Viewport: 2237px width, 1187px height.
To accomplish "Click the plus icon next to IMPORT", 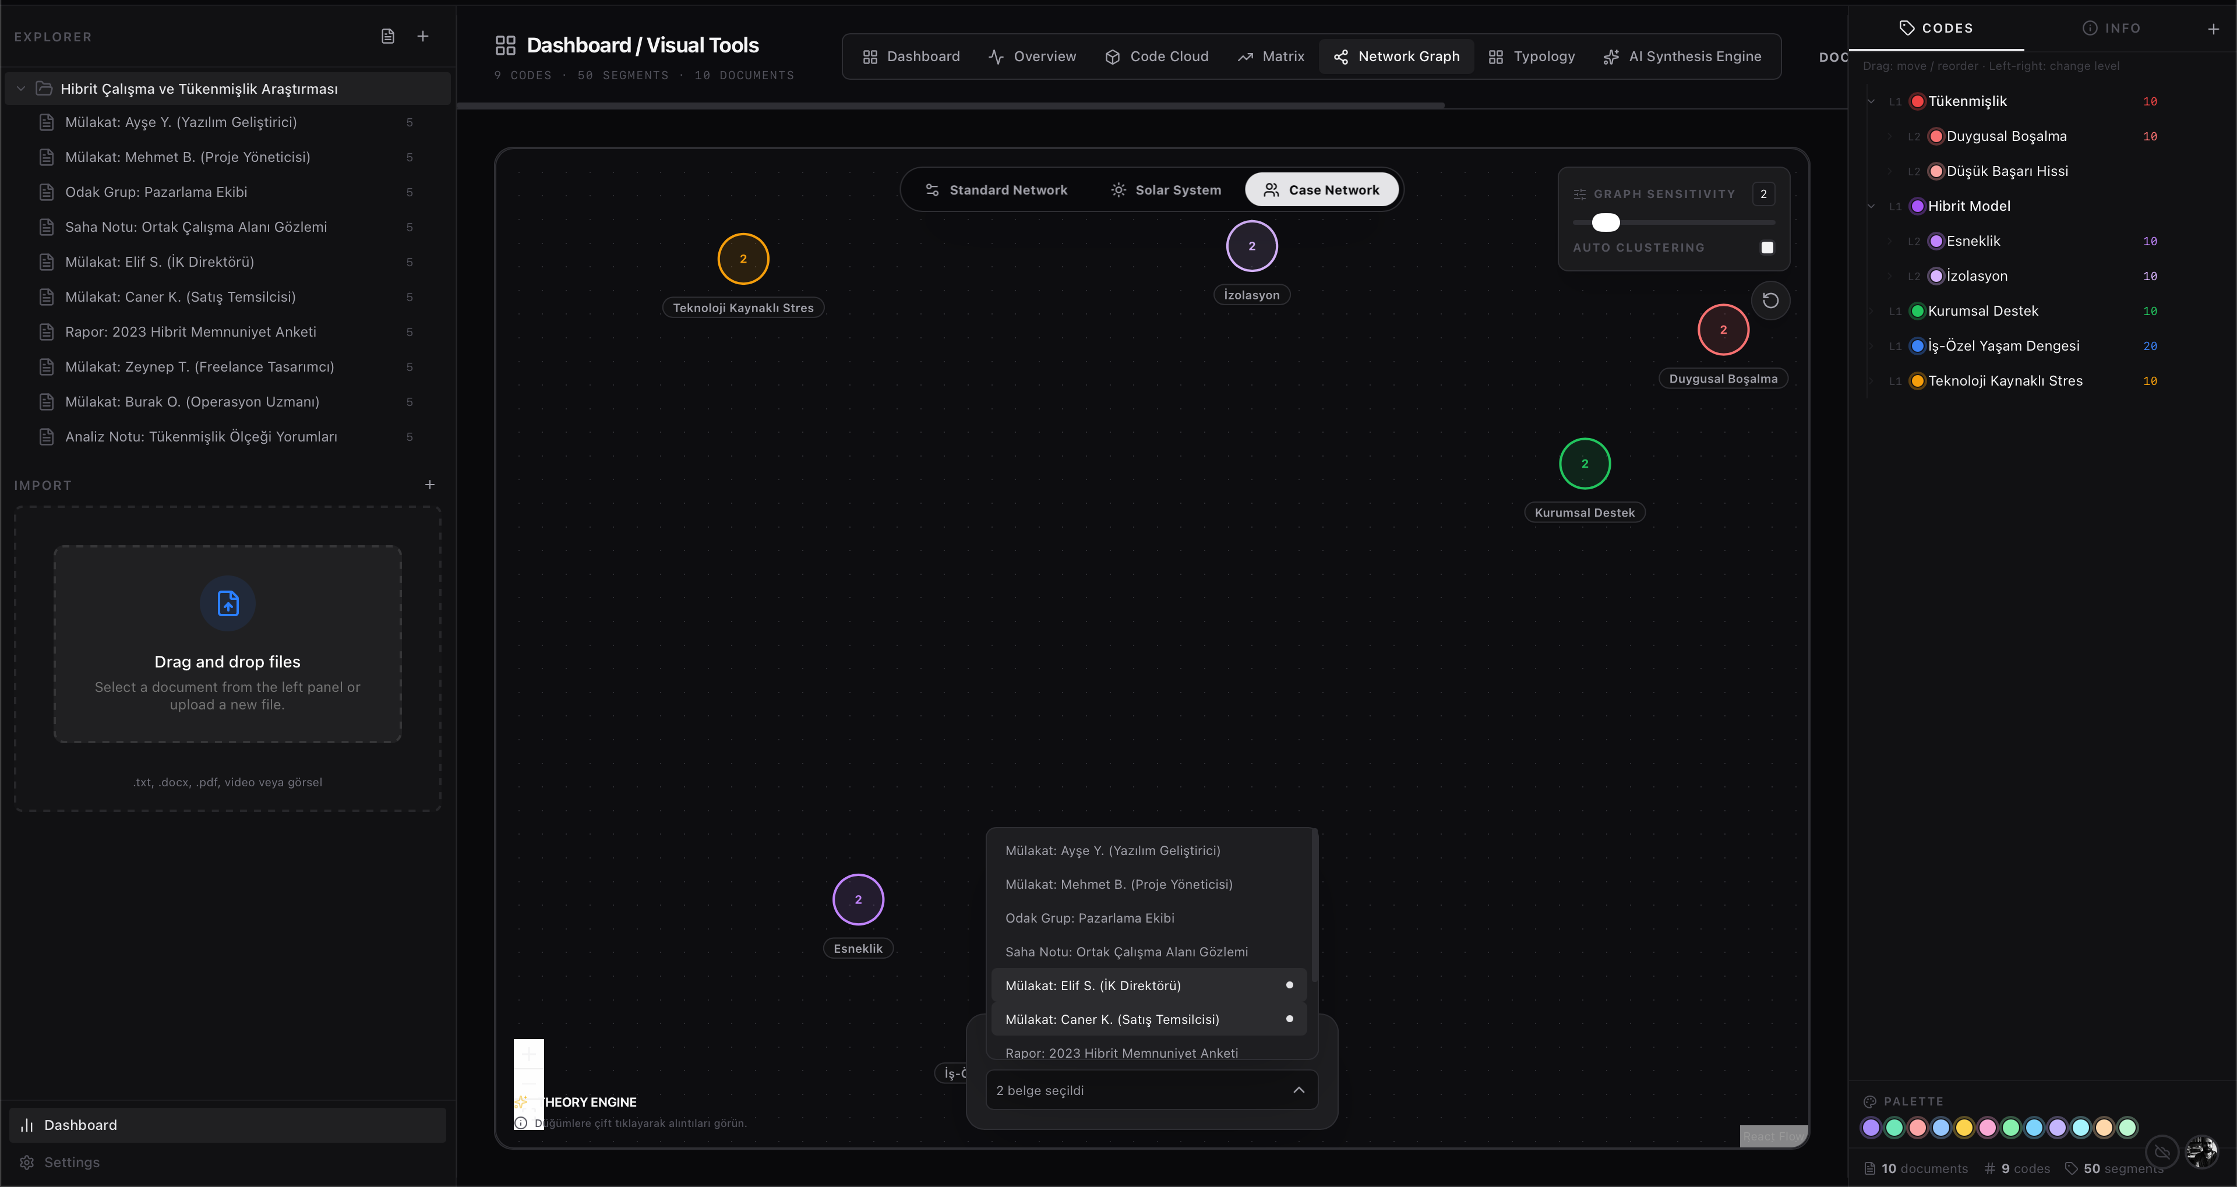I will pyautogui.click(x=429, y=485).
